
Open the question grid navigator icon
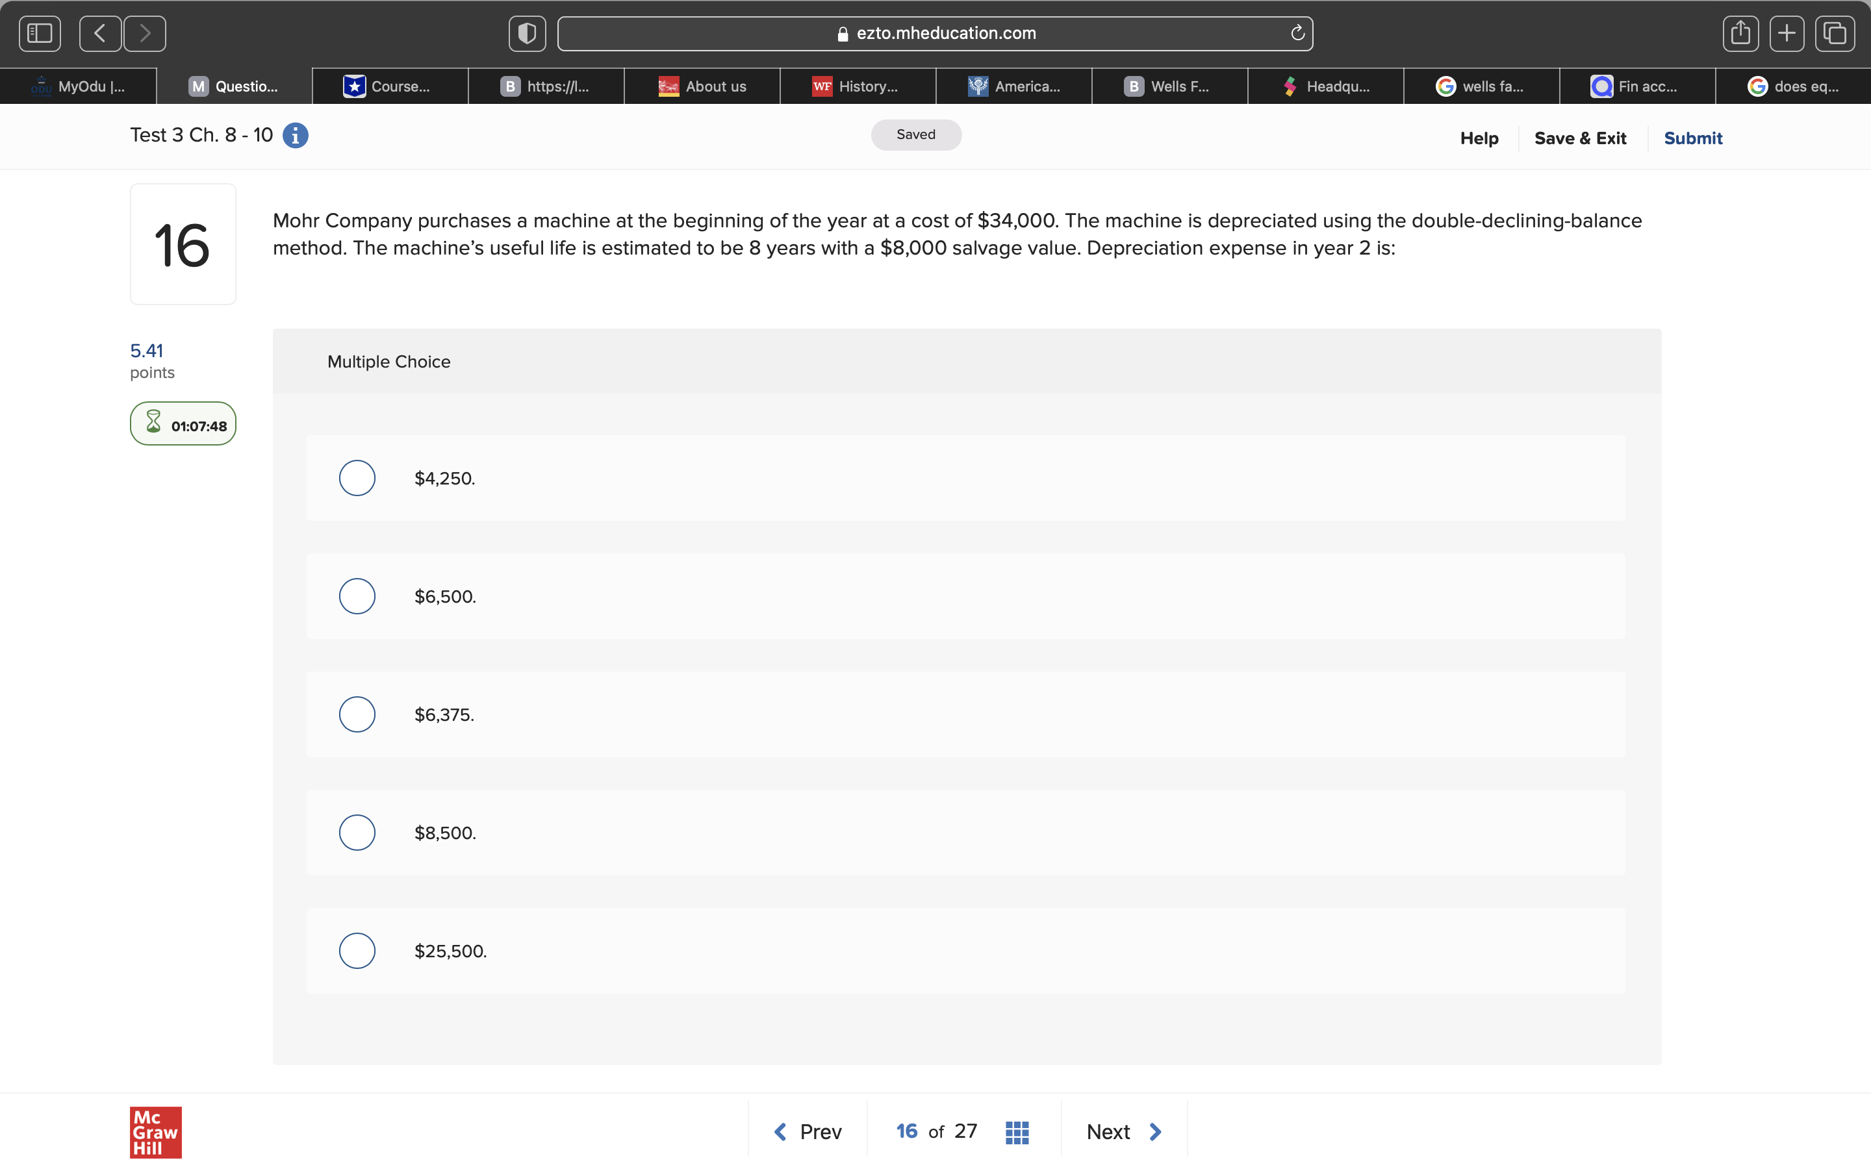coord(1017,1132)
